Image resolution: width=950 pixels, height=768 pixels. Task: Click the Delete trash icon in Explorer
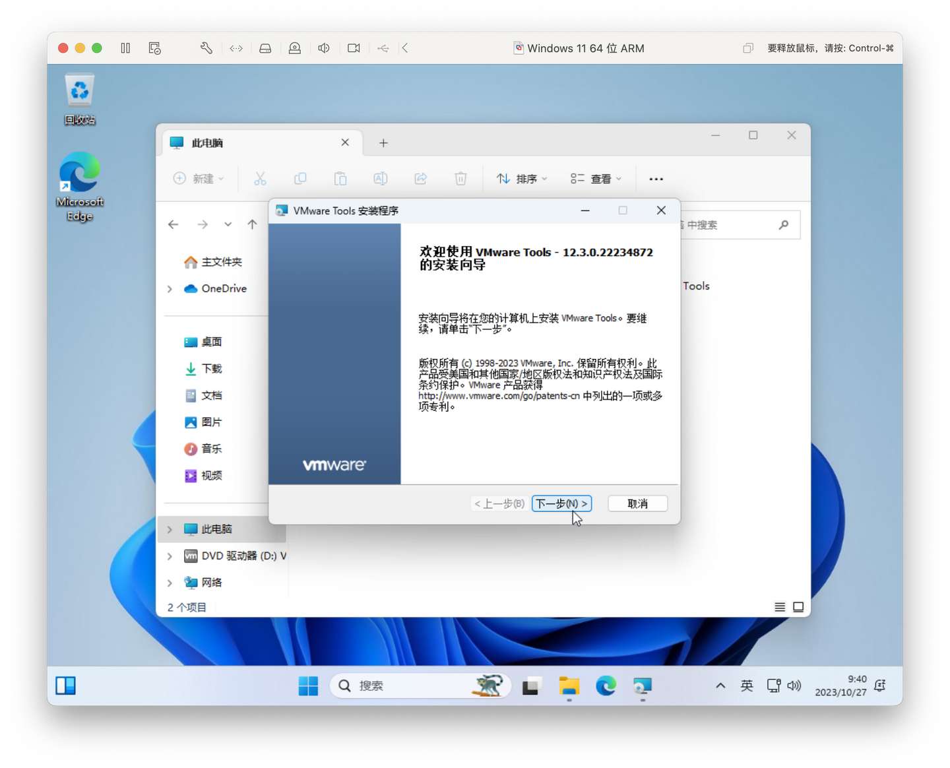pyautogui.click(x=460, y=179)
